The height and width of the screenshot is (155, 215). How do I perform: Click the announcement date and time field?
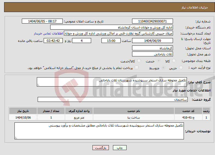click(x=42, y=21)
